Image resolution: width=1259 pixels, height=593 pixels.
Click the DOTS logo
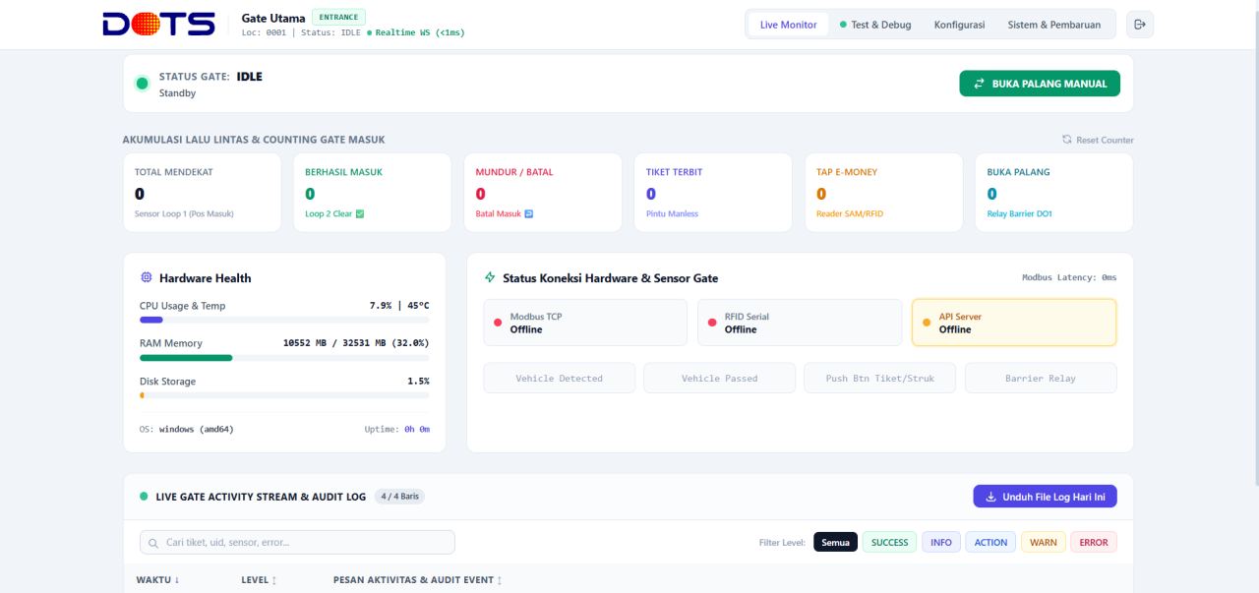[x=158, y=25]
